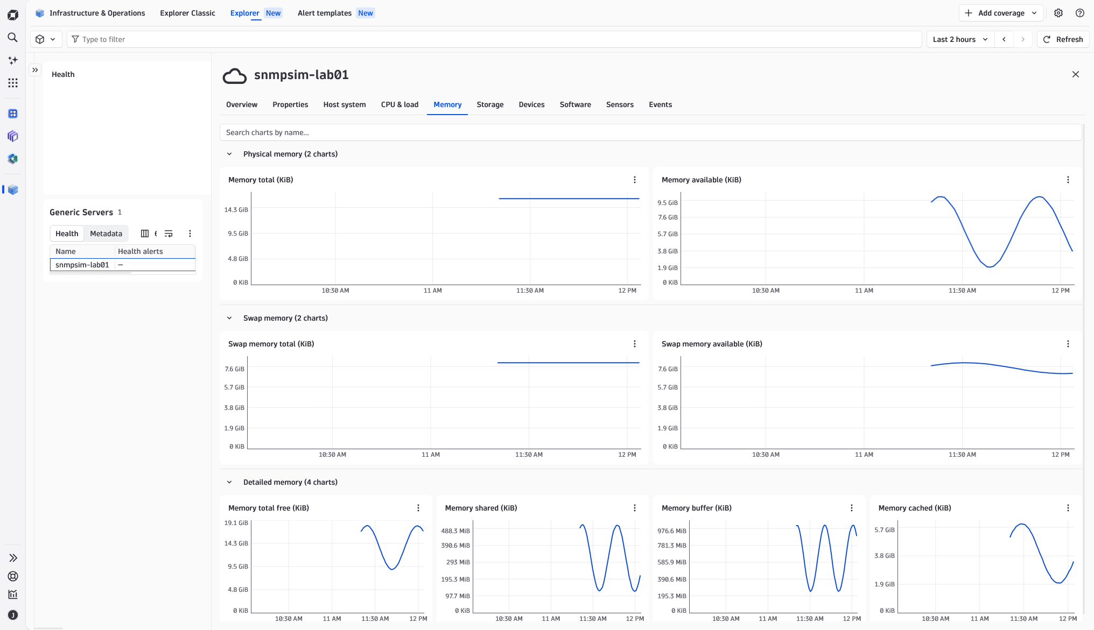This screenshot has width=1094, height=630.
Task: Open the Overview tab
Action: coord(242,104)
